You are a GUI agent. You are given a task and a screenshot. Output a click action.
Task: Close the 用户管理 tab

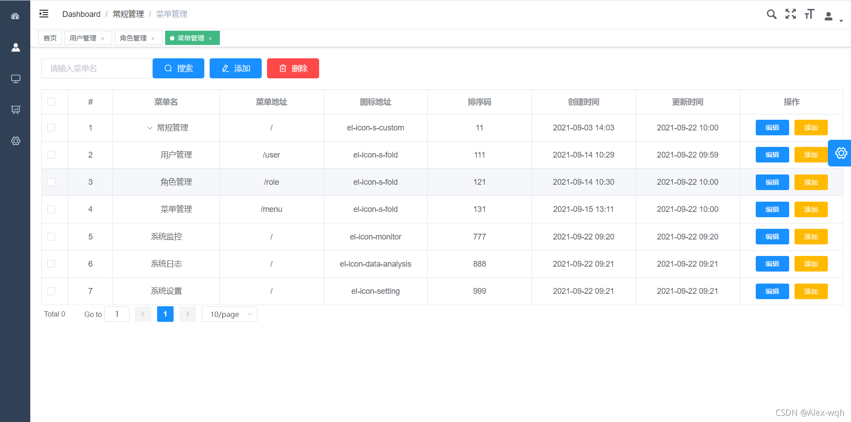pyautogui.click(x=103, y=39)
